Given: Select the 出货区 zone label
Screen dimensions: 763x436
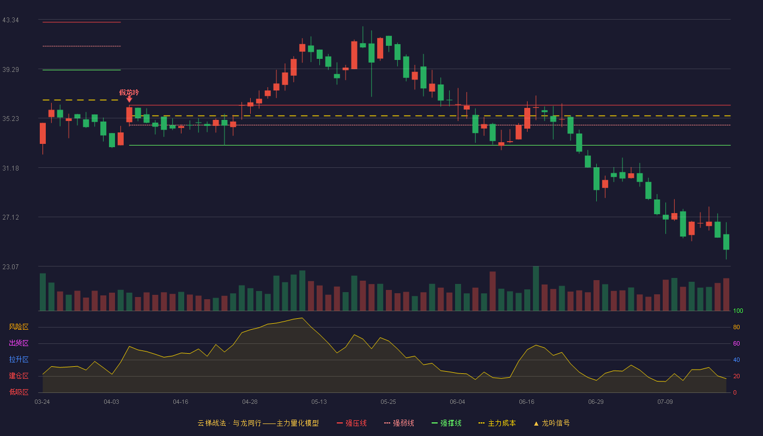Looking at the screenshot, I should [19, 343].
